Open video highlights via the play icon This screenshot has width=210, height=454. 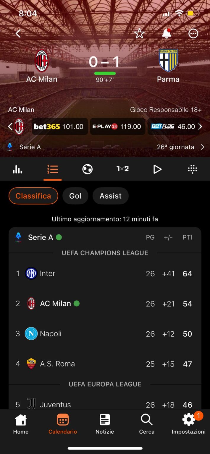[157, 169]
